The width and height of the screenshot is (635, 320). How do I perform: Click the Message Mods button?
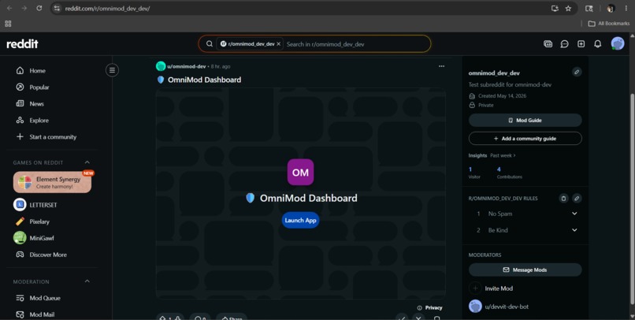[x=525, y=270]
